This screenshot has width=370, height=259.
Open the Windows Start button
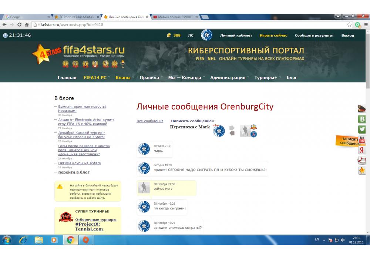pyautogui.click(x=7, y=240)
